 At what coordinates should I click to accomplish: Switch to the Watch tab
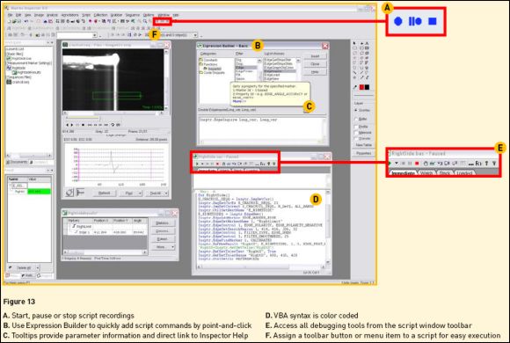tap(426, 173)
